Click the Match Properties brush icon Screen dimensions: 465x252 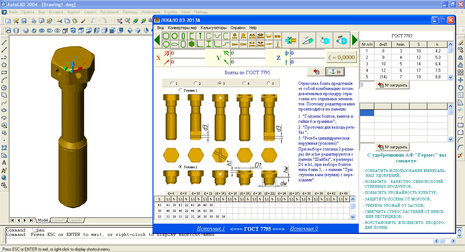click(x=83, y=21)
